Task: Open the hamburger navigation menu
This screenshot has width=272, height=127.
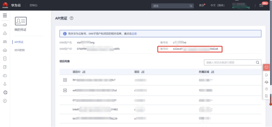Action: coord(5,15)
